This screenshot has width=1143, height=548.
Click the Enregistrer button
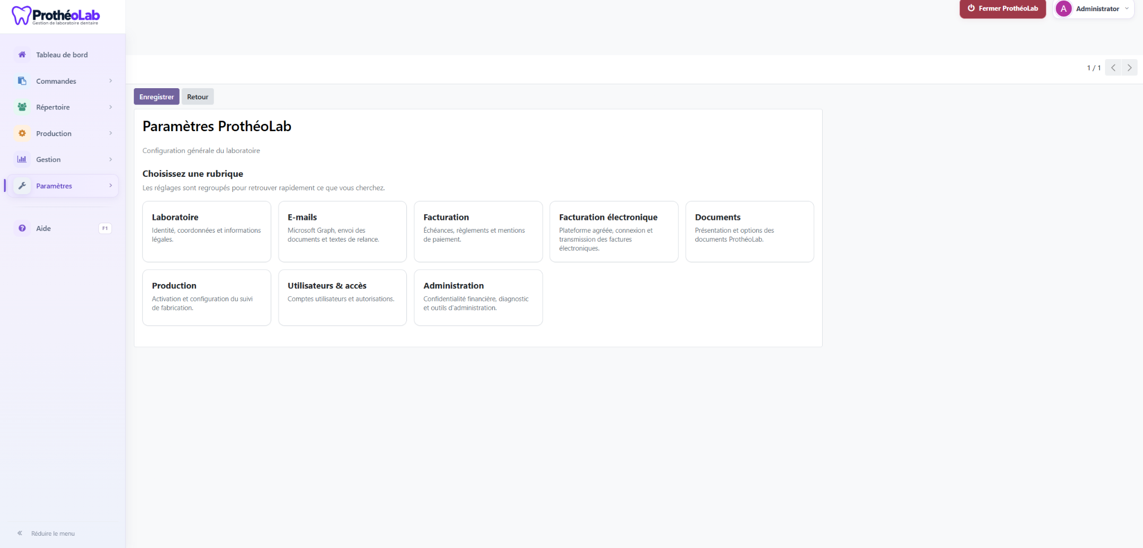tap(157, 97)
